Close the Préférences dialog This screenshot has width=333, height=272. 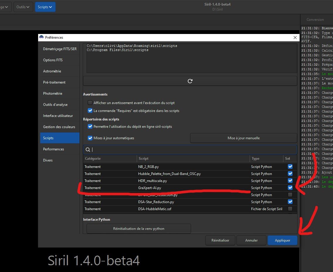pyautogui.click(x=295, y=38)
